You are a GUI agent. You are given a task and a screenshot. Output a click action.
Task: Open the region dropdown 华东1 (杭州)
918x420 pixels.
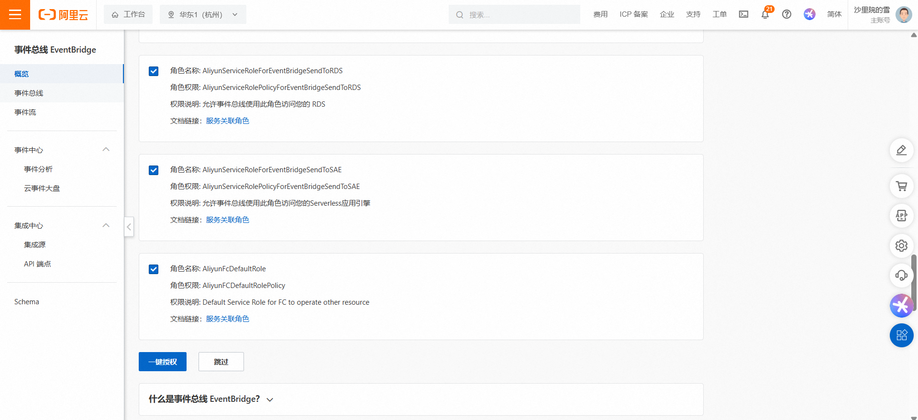point(203,14)
